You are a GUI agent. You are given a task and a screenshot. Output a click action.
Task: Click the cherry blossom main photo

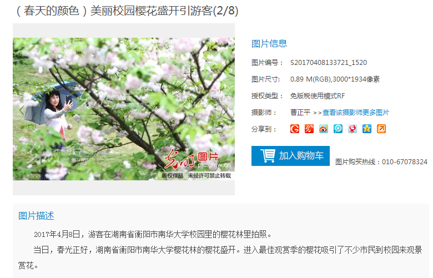coord(124,109)
